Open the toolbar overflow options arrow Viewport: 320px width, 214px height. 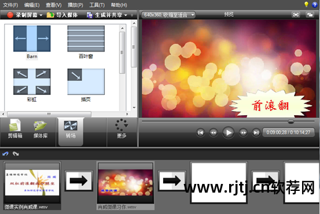(x=132, y=15)
